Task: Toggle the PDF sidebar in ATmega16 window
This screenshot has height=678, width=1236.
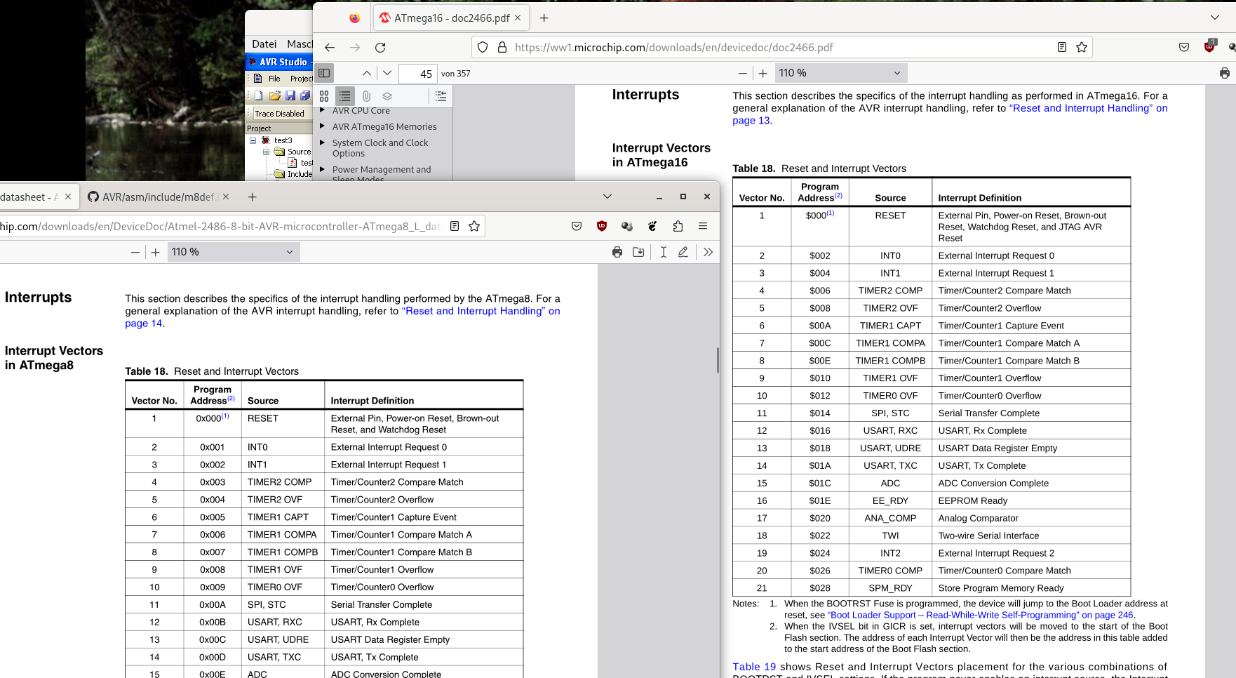Action: pos(324,73)
